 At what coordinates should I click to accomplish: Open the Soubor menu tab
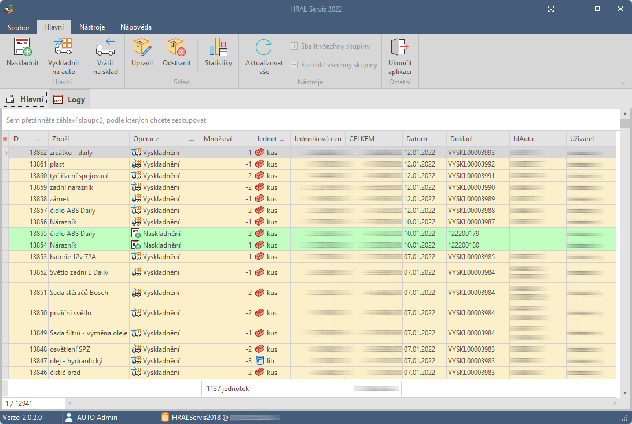19,27
